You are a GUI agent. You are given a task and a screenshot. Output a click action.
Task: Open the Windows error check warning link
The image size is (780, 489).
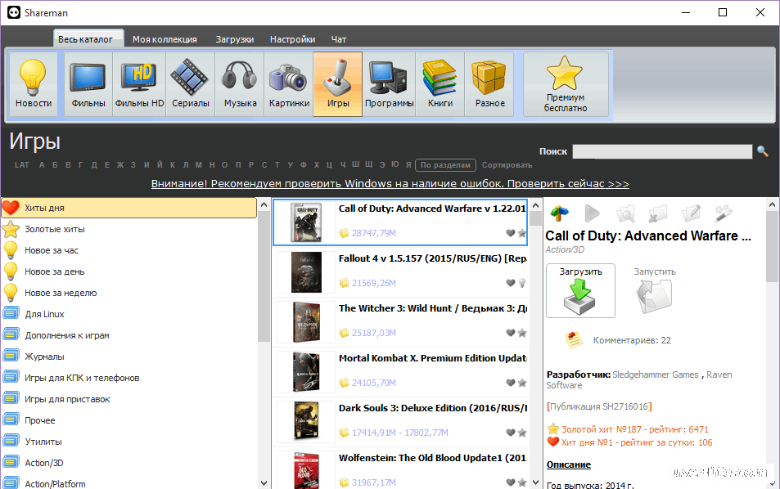(x=390, y=184)
